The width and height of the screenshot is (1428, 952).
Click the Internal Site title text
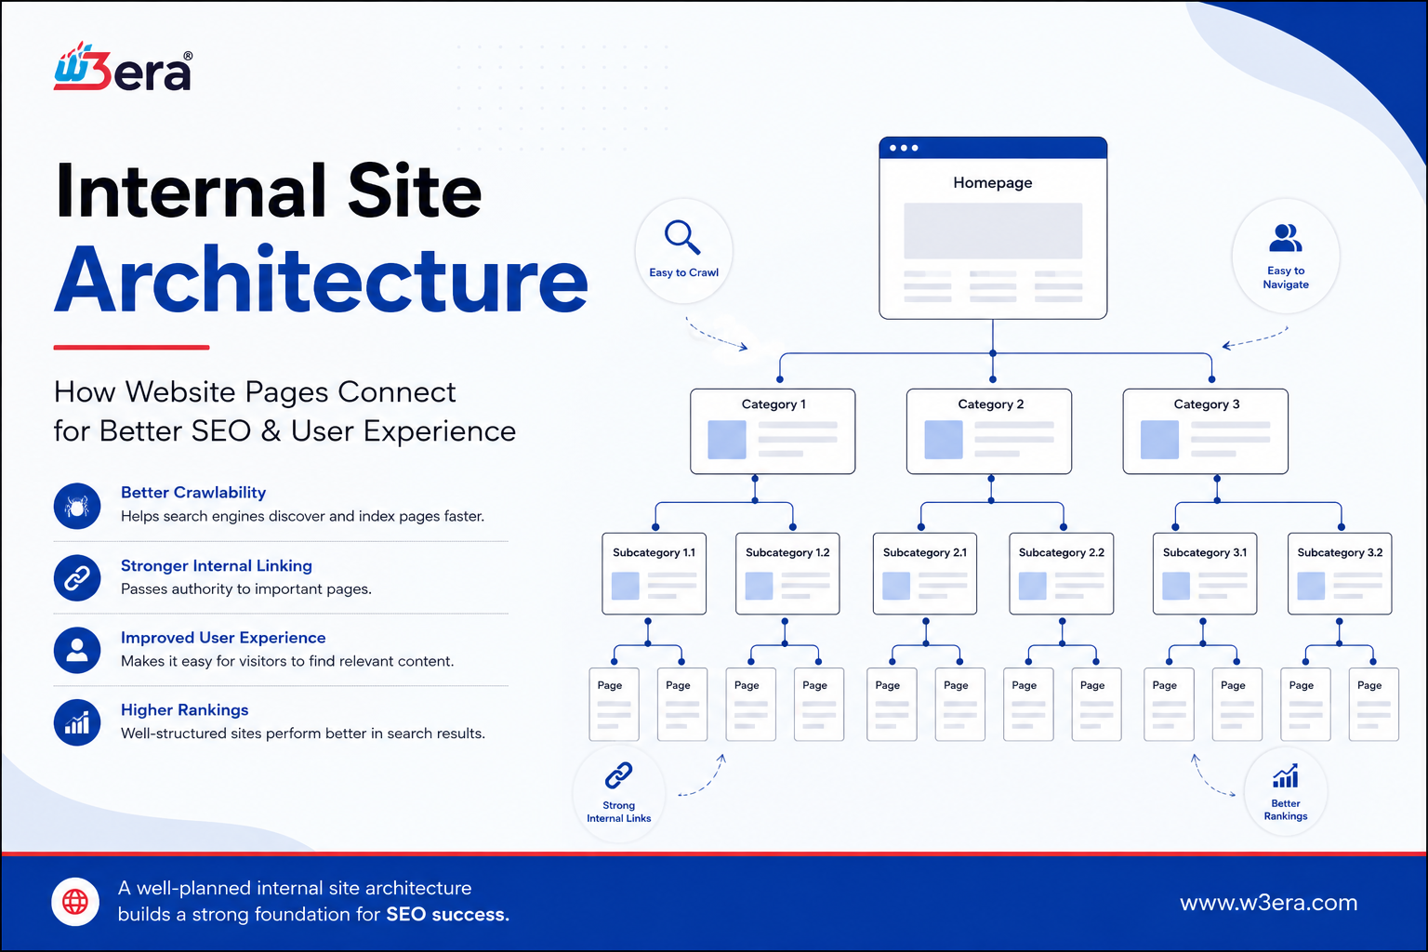coord(269,192)
